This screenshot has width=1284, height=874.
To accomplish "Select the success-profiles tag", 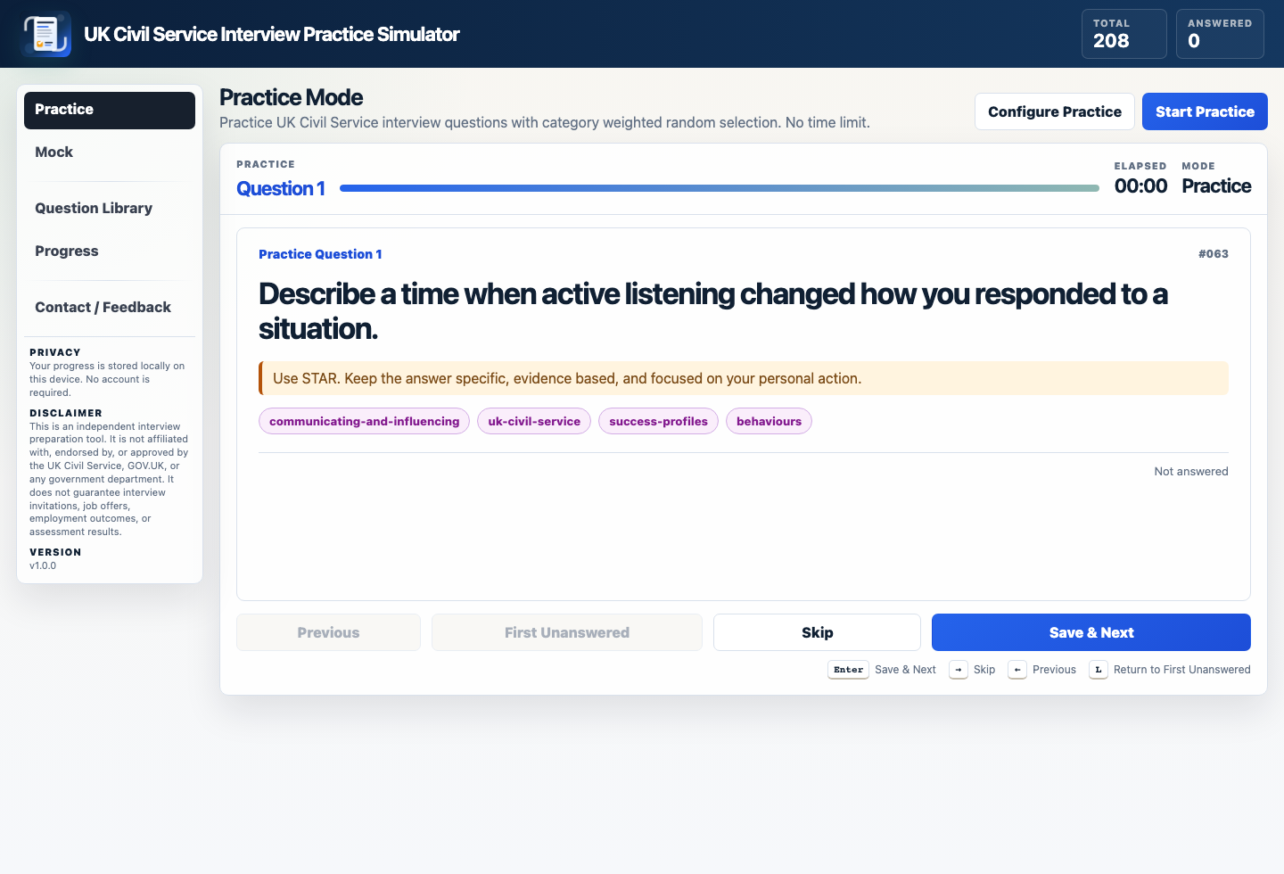I will pyautogui.click(x=658, y=421).
